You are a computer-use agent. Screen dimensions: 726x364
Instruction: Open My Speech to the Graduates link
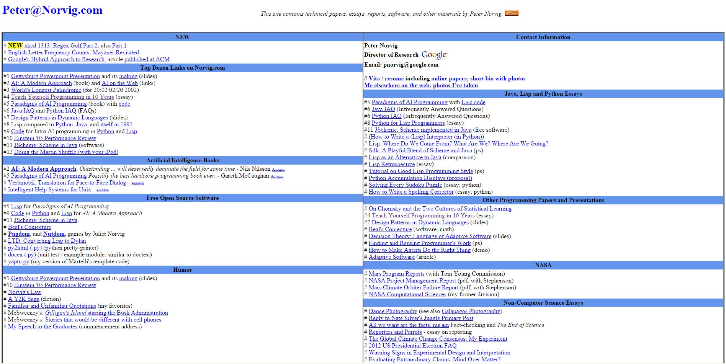click(x=43, y=326)
